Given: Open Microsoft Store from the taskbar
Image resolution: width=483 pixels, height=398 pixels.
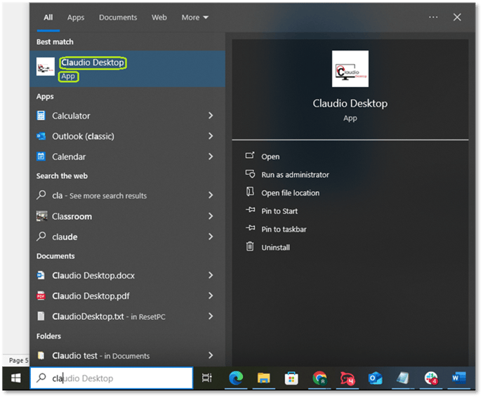Looking at the screenshot, I should [x=291, y=378].
